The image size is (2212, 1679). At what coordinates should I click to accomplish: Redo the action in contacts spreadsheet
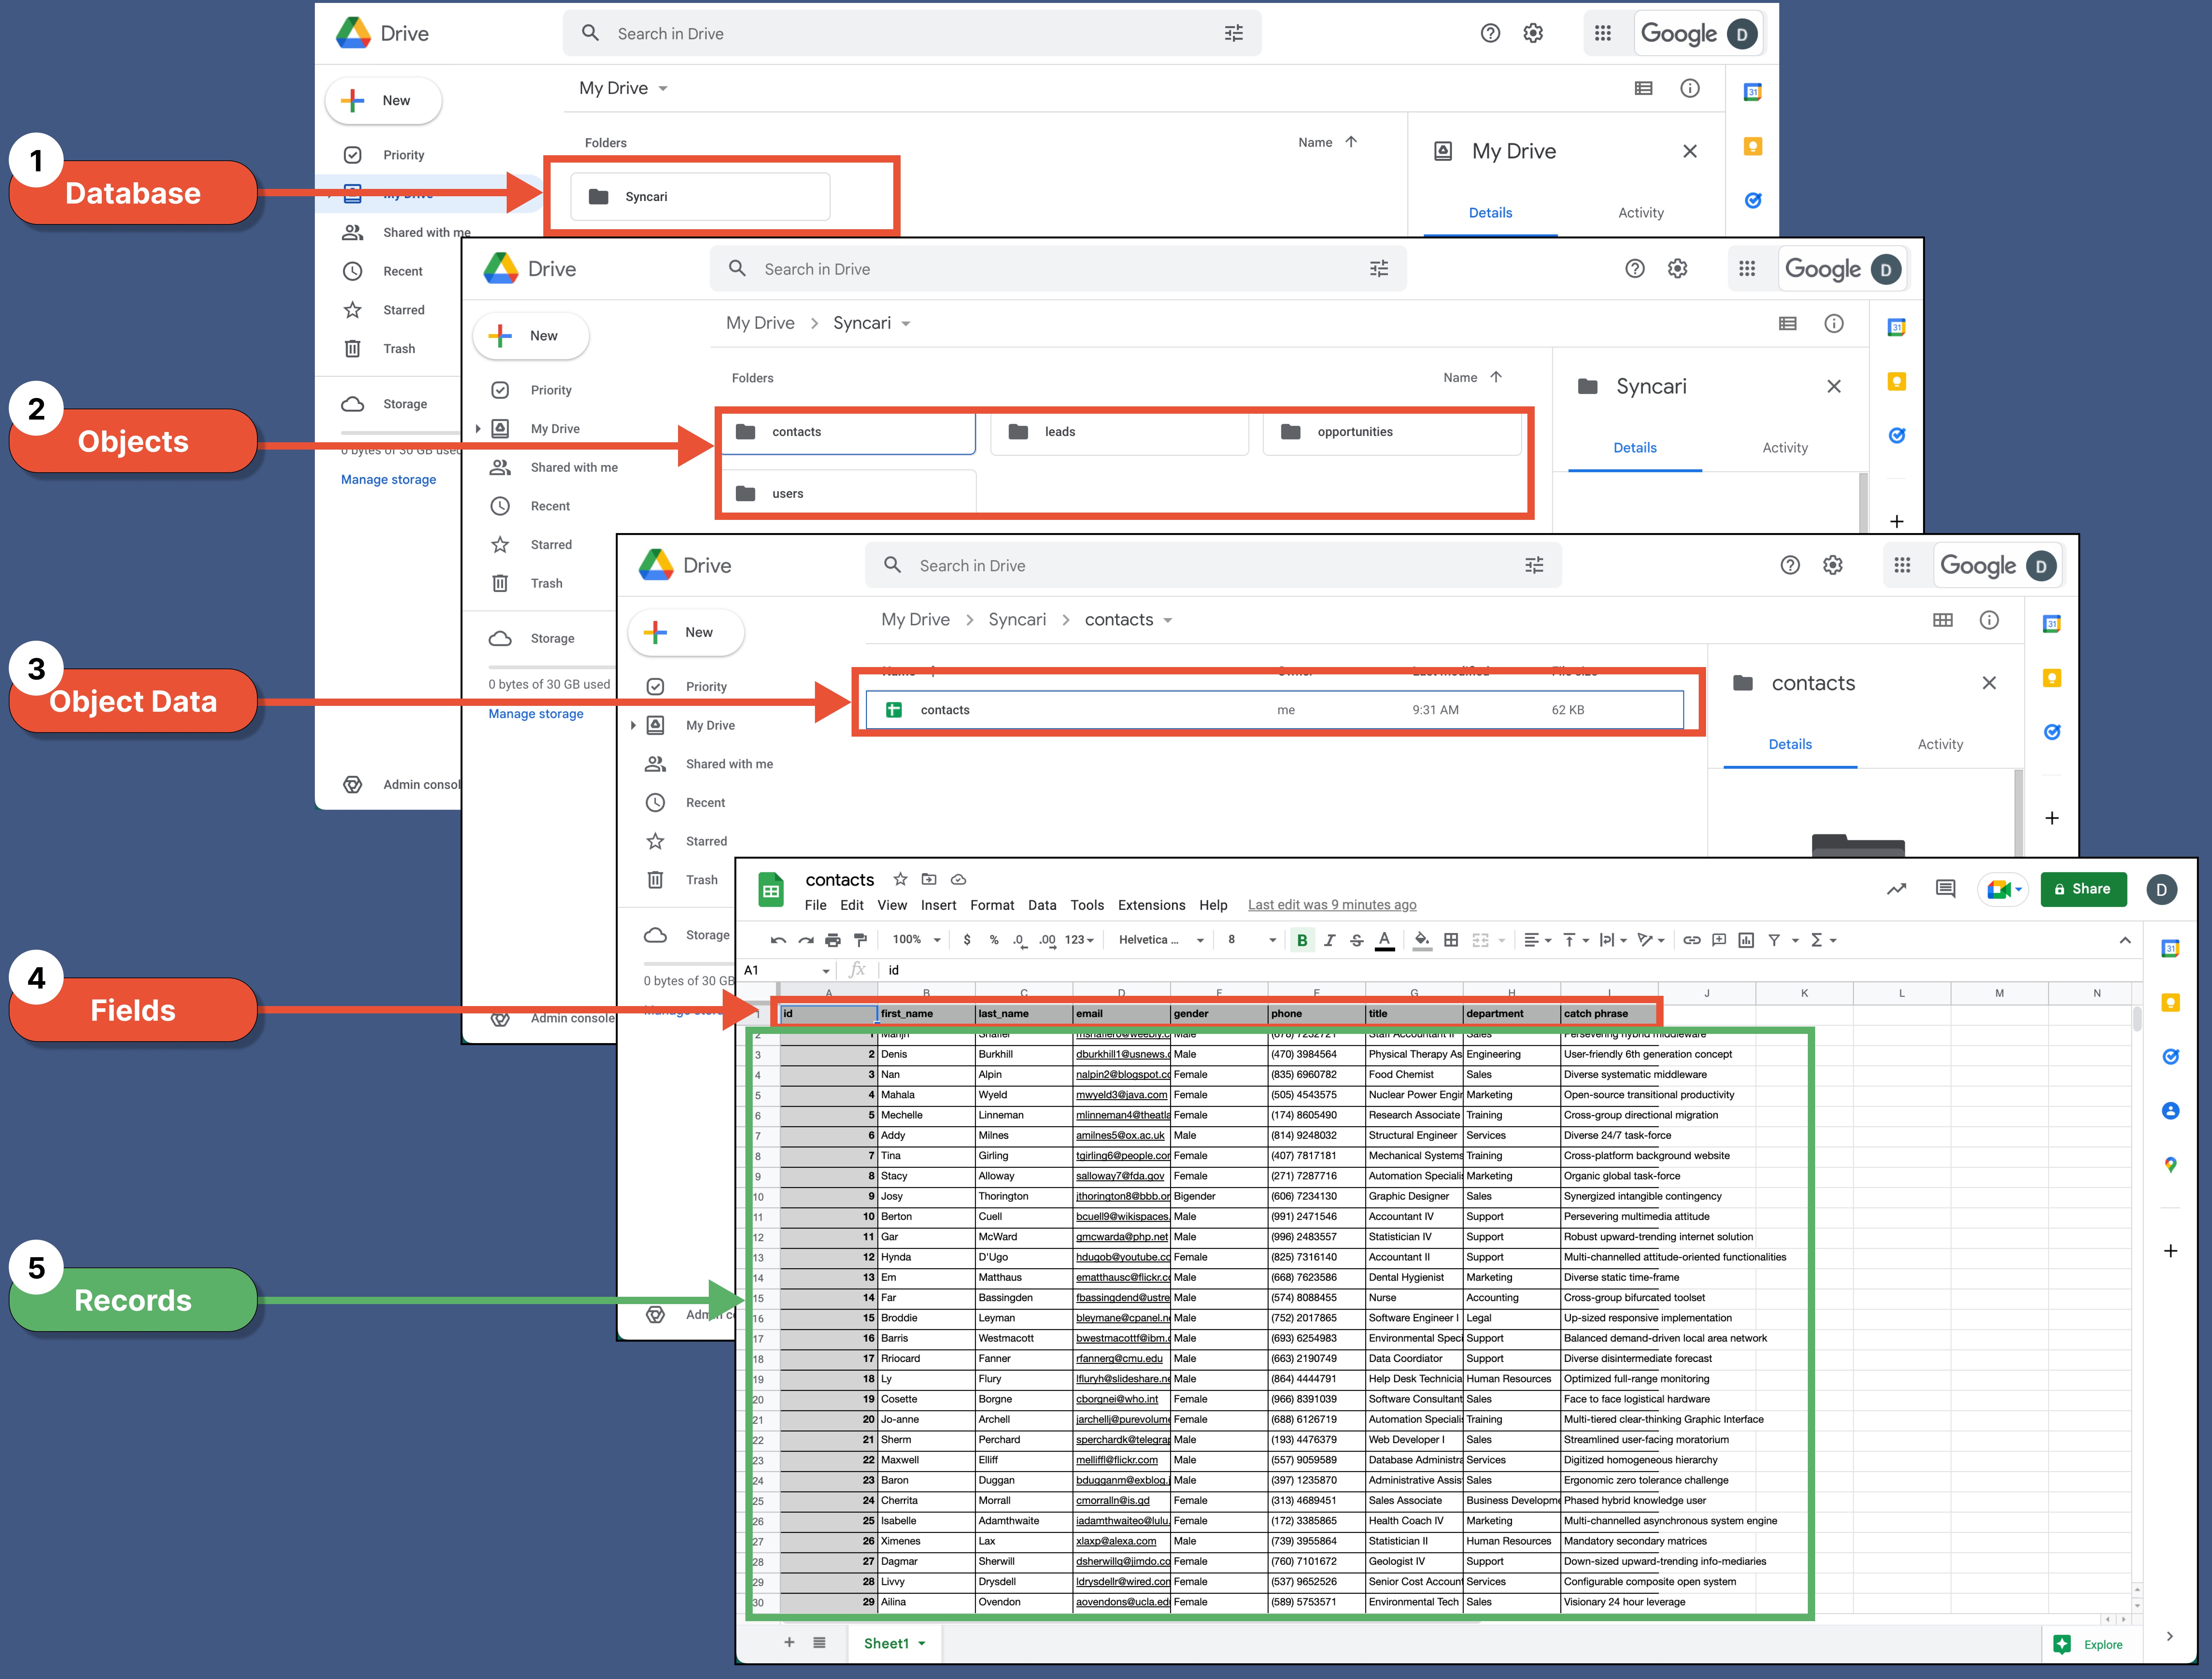[x=806, y=940]
